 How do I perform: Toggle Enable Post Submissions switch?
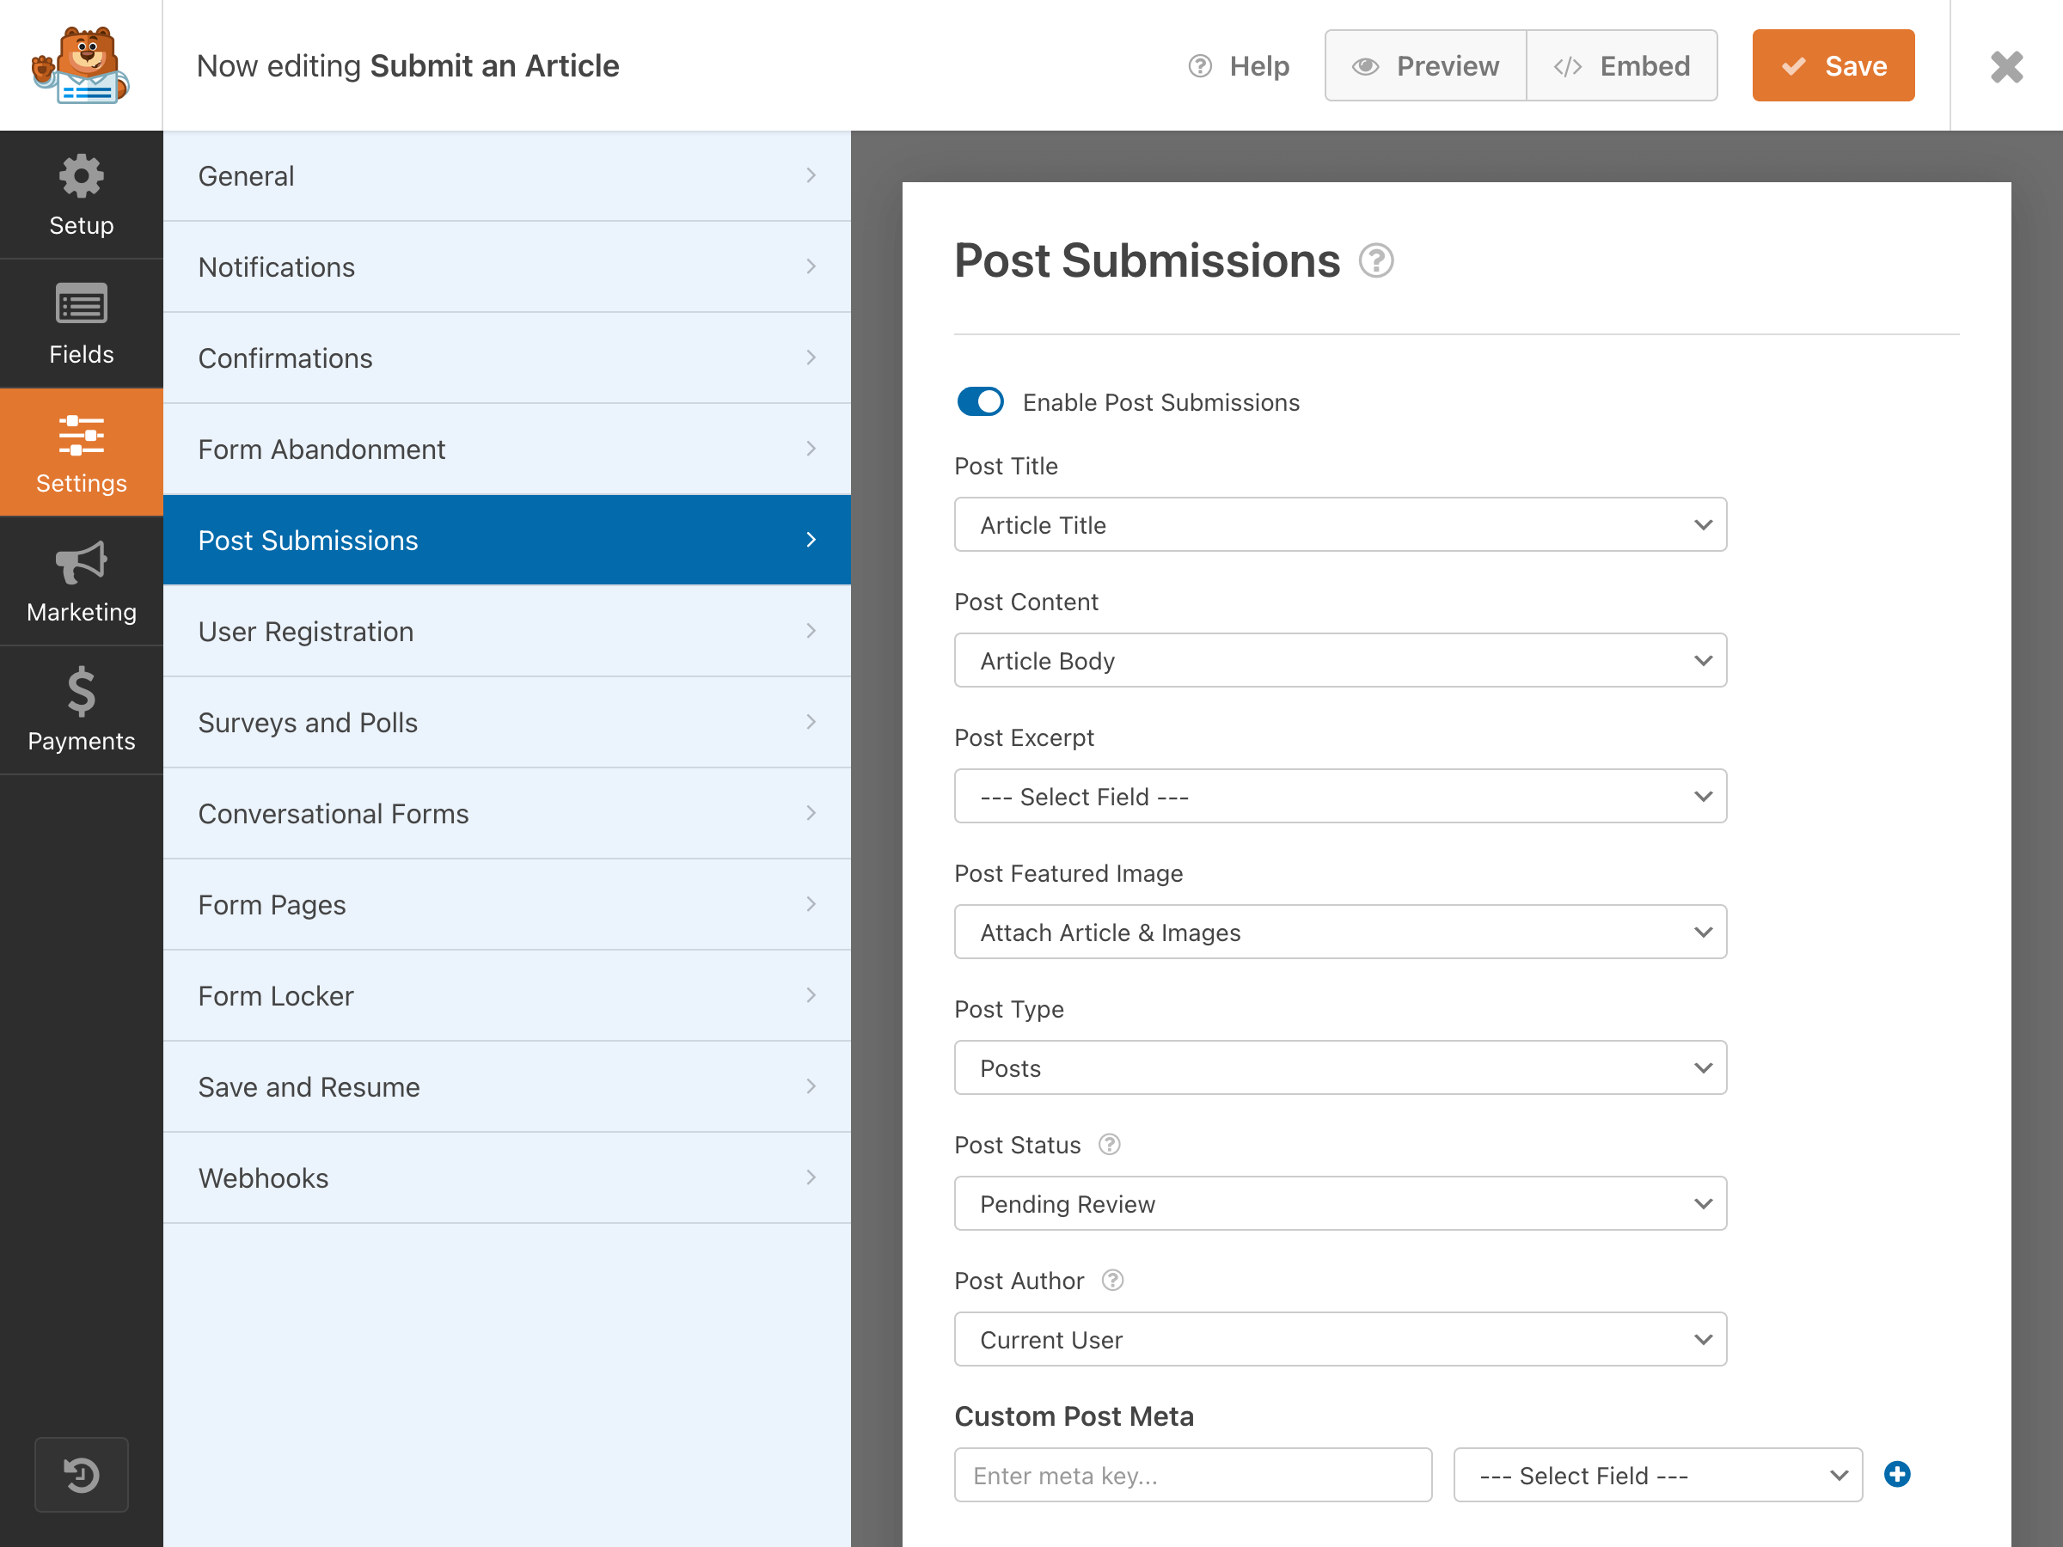[980, 401]
